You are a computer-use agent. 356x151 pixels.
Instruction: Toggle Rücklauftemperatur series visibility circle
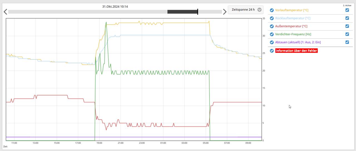coord(272,18)
